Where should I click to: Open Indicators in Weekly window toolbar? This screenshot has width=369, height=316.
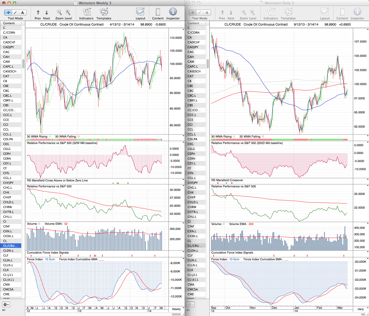pos(86,12)
